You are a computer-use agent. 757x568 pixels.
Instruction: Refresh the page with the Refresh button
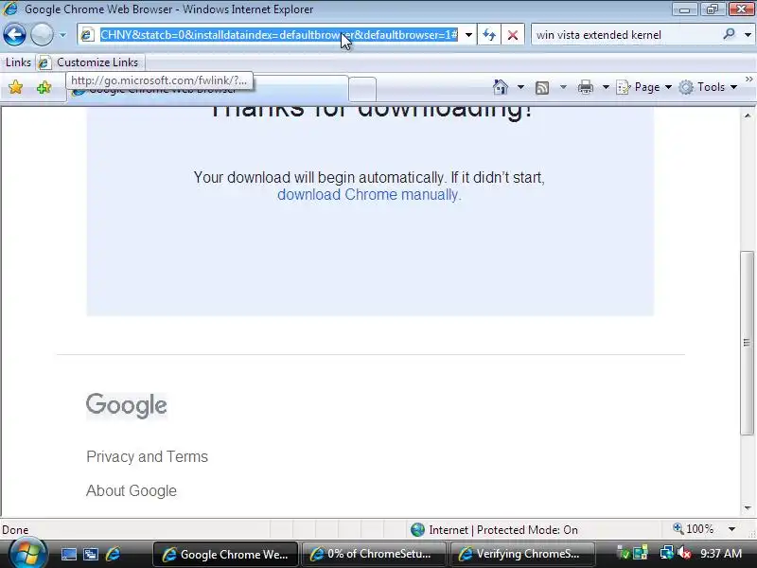point(489,35)
